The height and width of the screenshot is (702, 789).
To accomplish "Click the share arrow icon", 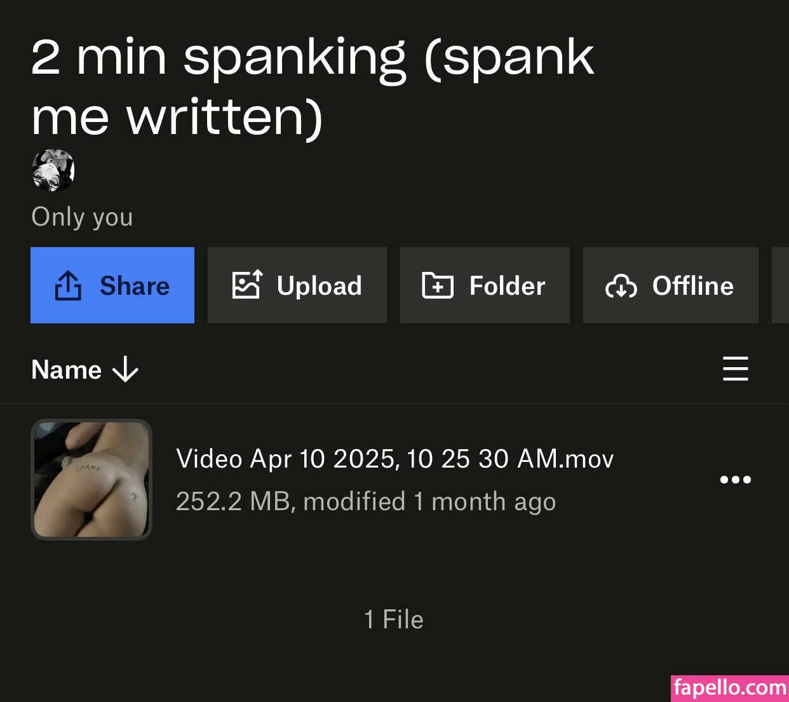I will [68, 285].
